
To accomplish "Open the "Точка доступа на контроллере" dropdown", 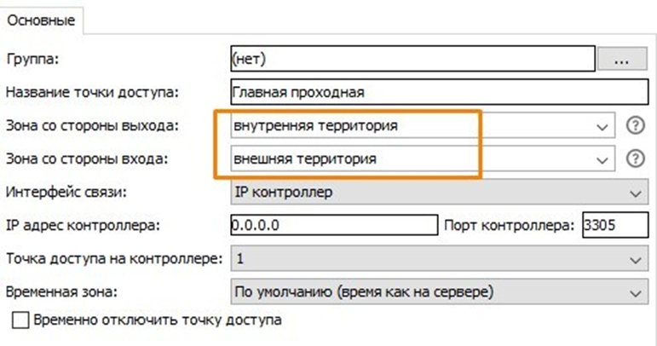I will coord(633,259).
